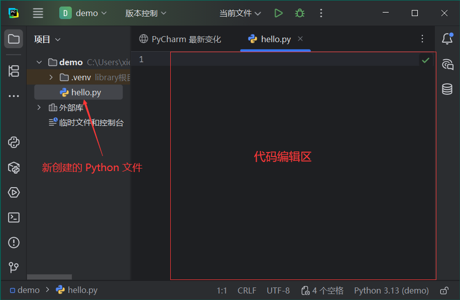This screenshot has width=460, height=300.
Task: Start debugging with the bug icon
Action: [299, 13]
